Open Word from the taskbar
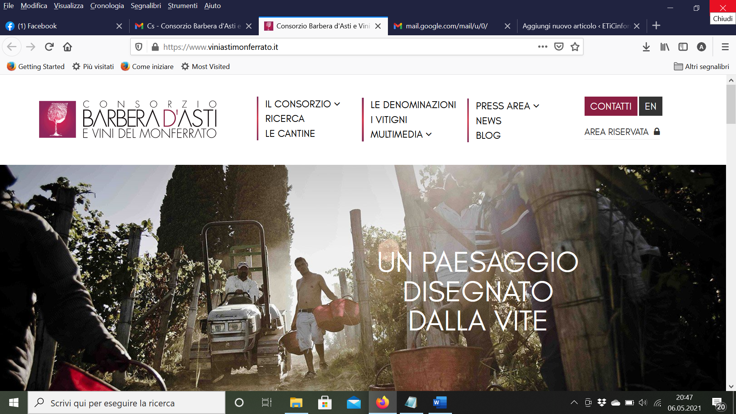This screenshot has height=414, width=736. click(440, 402)
